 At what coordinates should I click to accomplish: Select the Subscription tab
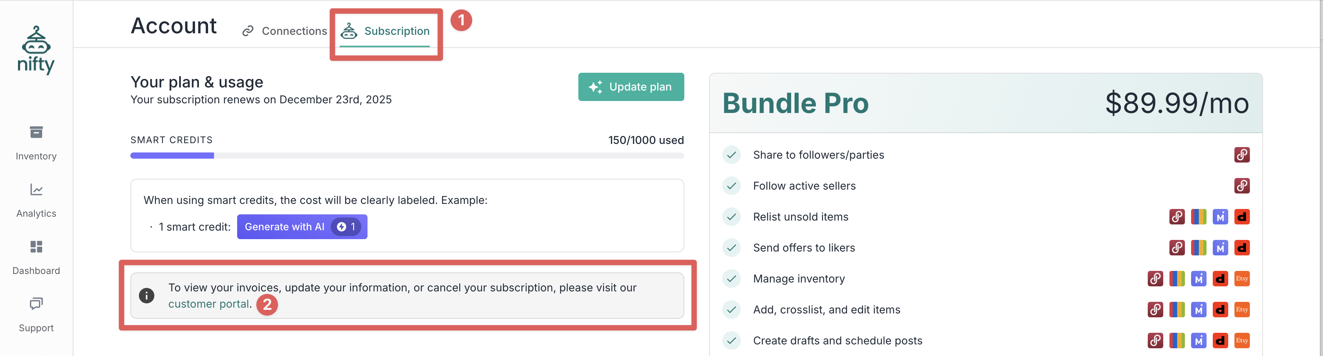[385, 31]
